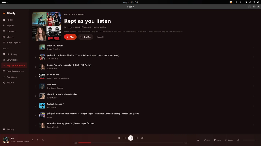
Task: Select the Boom Shaka track
Action: click(x=144, y=77)
